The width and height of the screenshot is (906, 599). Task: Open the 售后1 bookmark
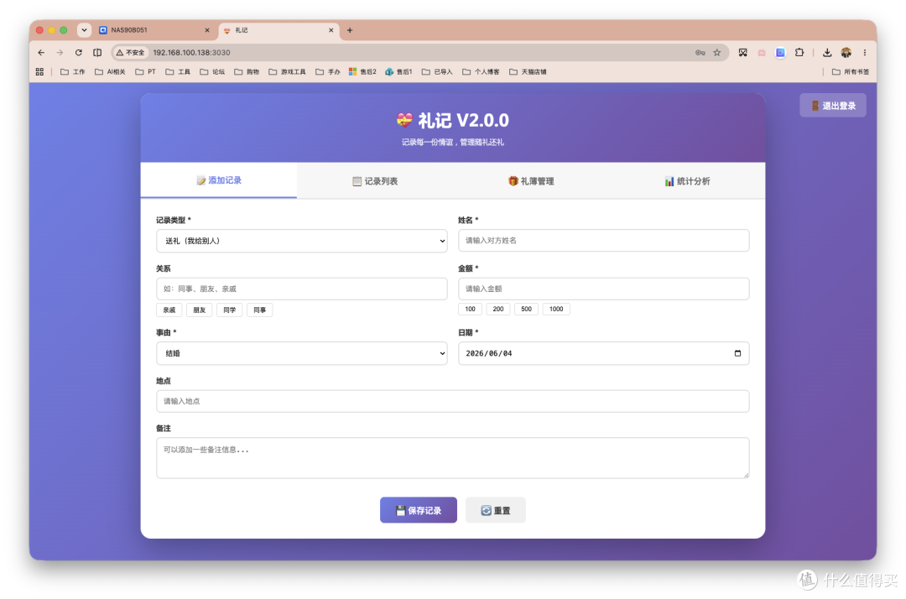(x=398, y=71)
